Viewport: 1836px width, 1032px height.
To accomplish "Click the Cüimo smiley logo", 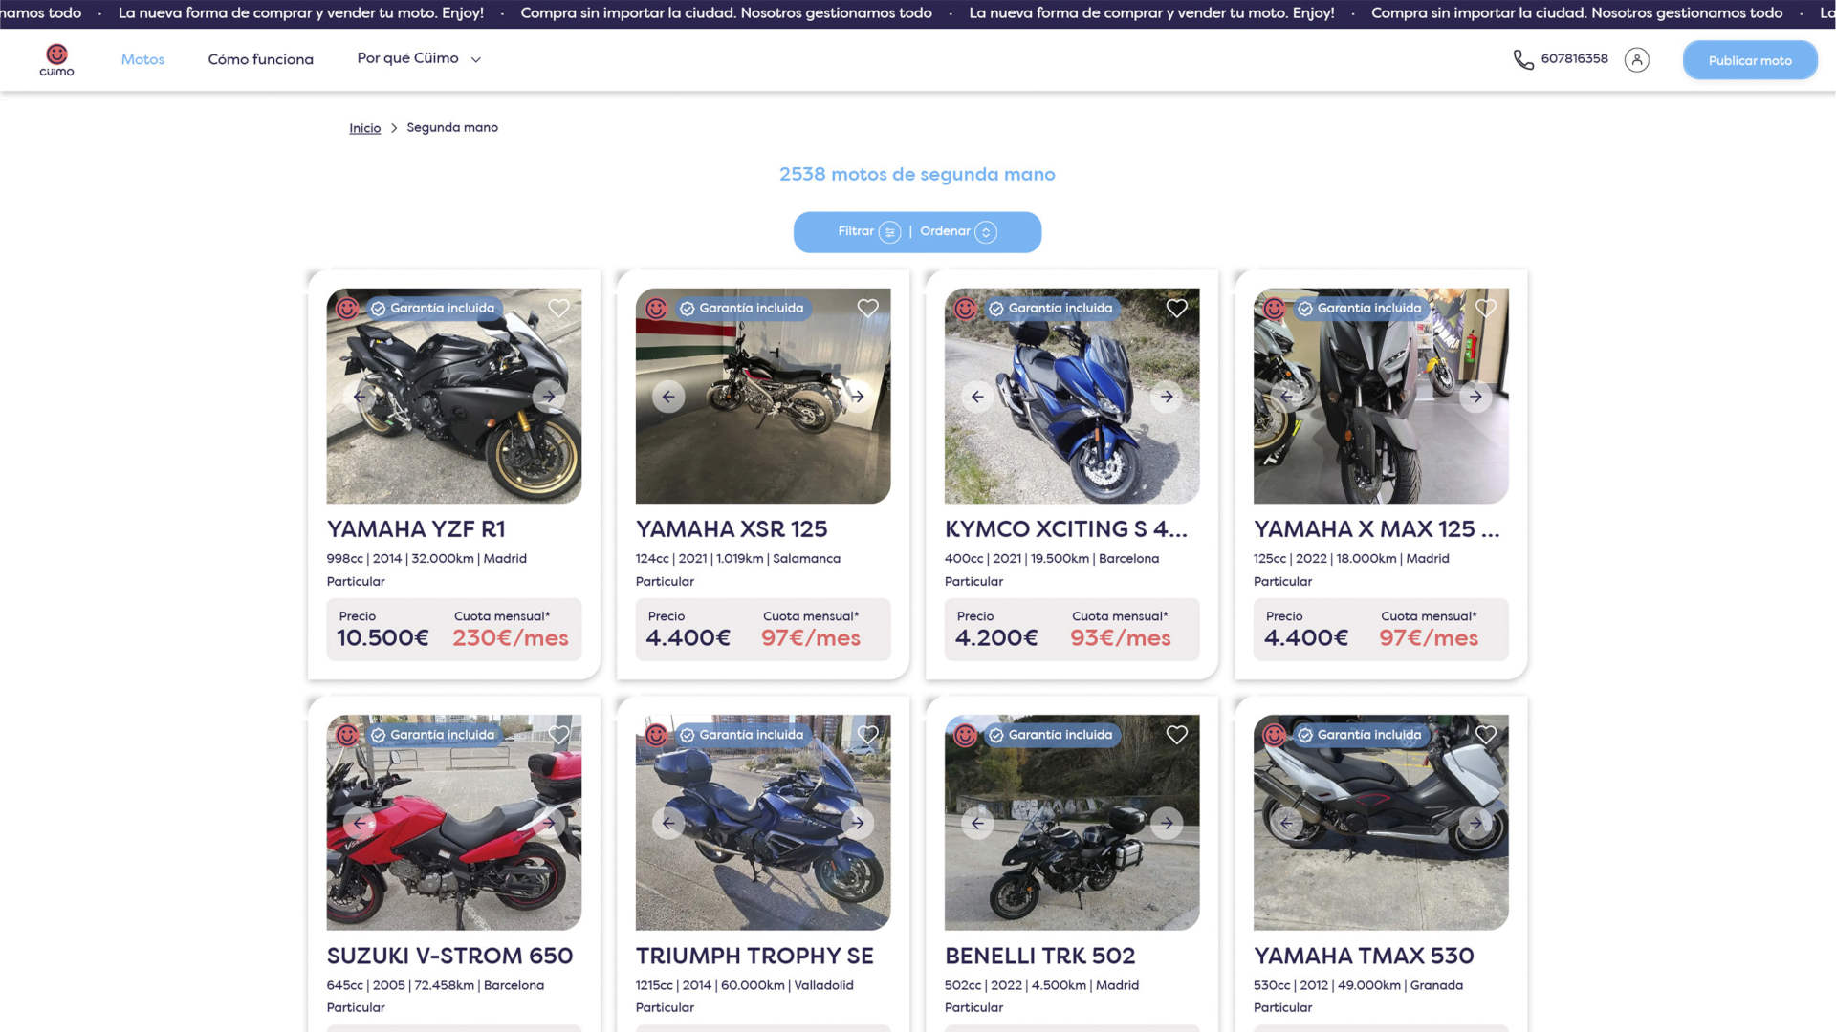I will pos(56,59).
